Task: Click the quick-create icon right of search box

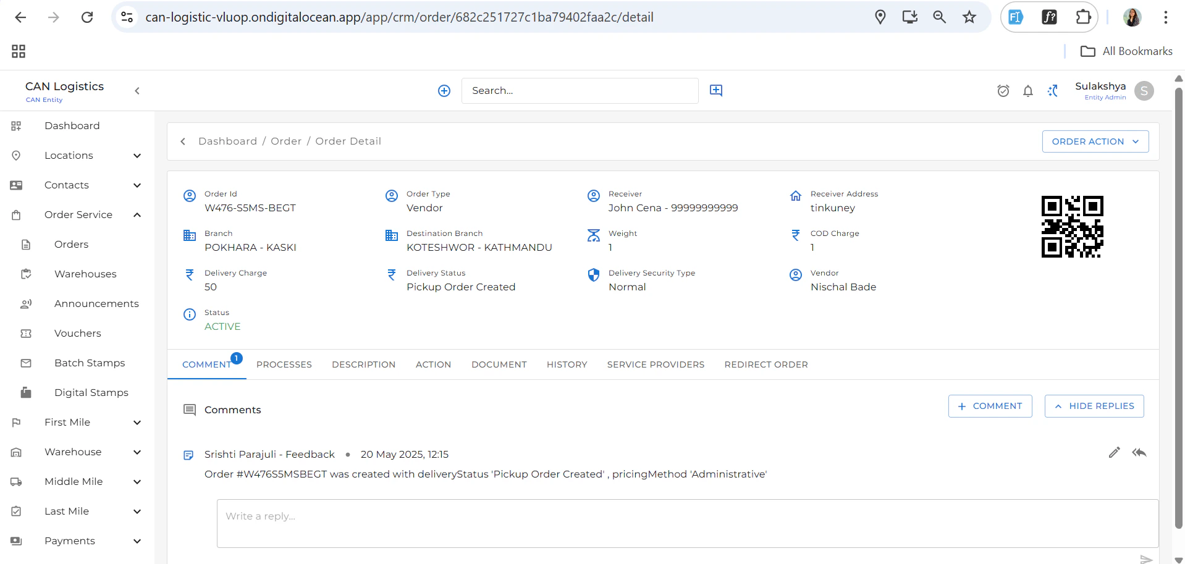Action: [716, 90]
